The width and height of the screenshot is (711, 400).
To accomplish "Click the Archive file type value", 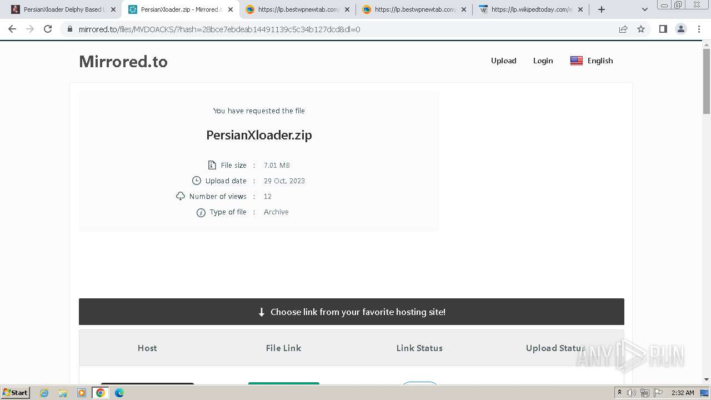I will pos(276,212).
